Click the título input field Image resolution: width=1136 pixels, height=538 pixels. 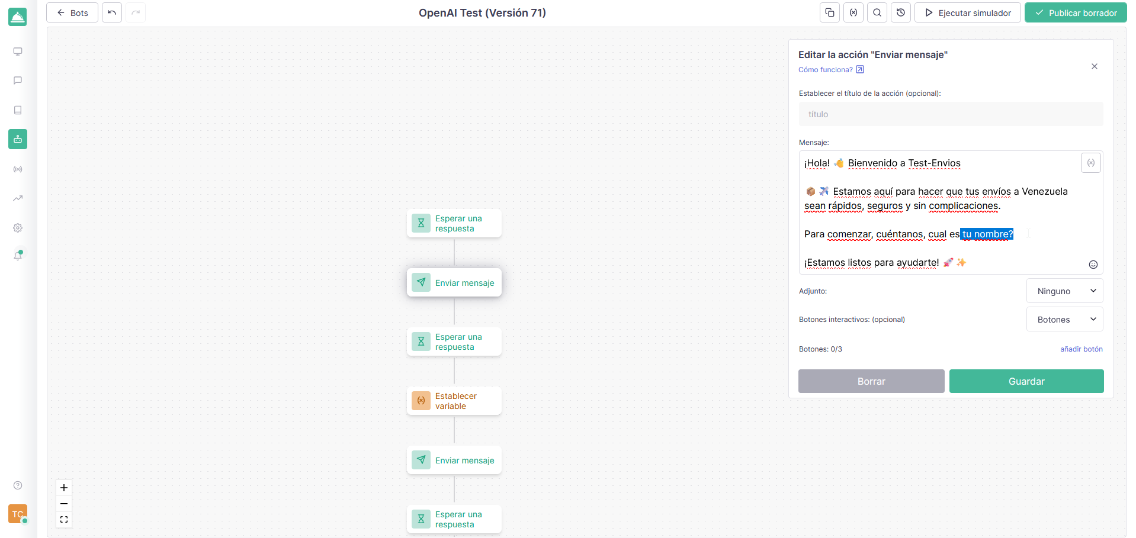(951, 114)
